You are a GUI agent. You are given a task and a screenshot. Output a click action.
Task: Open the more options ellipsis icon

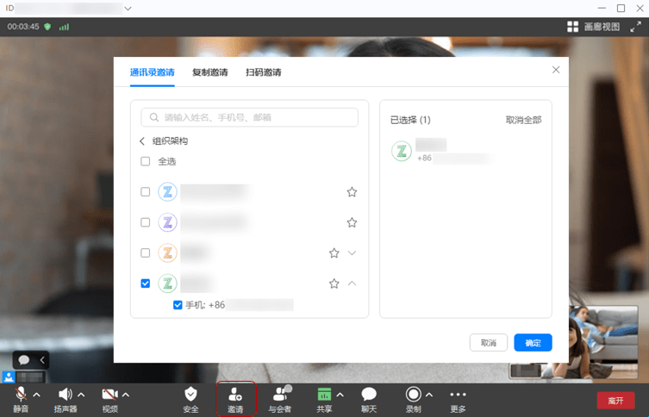point(458,395)
